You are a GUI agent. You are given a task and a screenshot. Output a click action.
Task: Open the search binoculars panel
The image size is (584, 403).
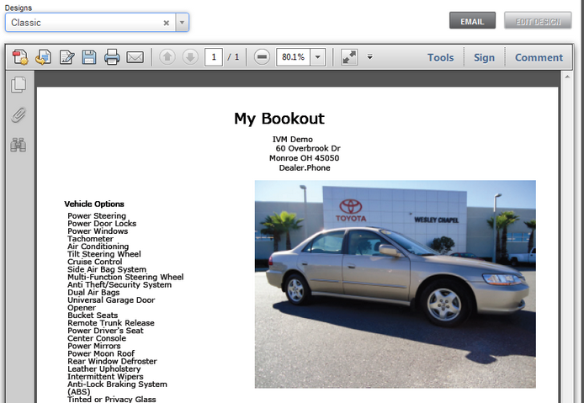pyautogui.click(x=19, y=145)
